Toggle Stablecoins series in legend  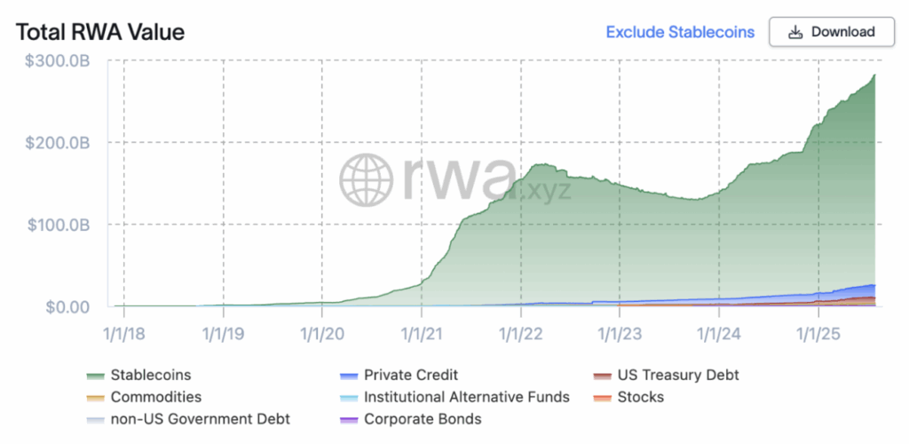click(x=150, y=375)
